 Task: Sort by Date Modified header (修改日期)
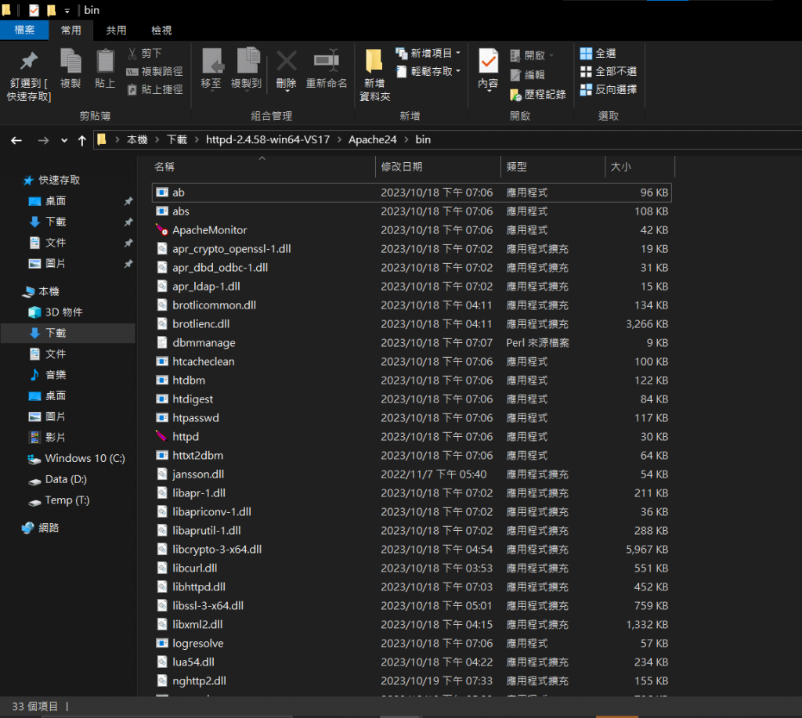[439, 167]
